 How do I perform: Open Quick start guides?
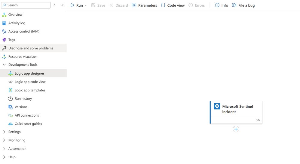click(33, 124)
